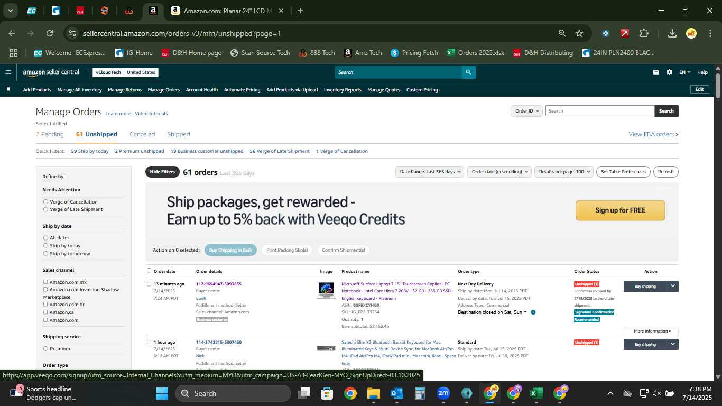722x406 pixels.
Task: Select the Ship by today radio button
Action: (x=45, y=246)
